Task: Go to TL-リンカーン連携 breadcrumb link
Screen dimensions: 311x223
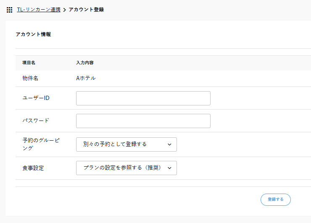Action: [38, 9]
